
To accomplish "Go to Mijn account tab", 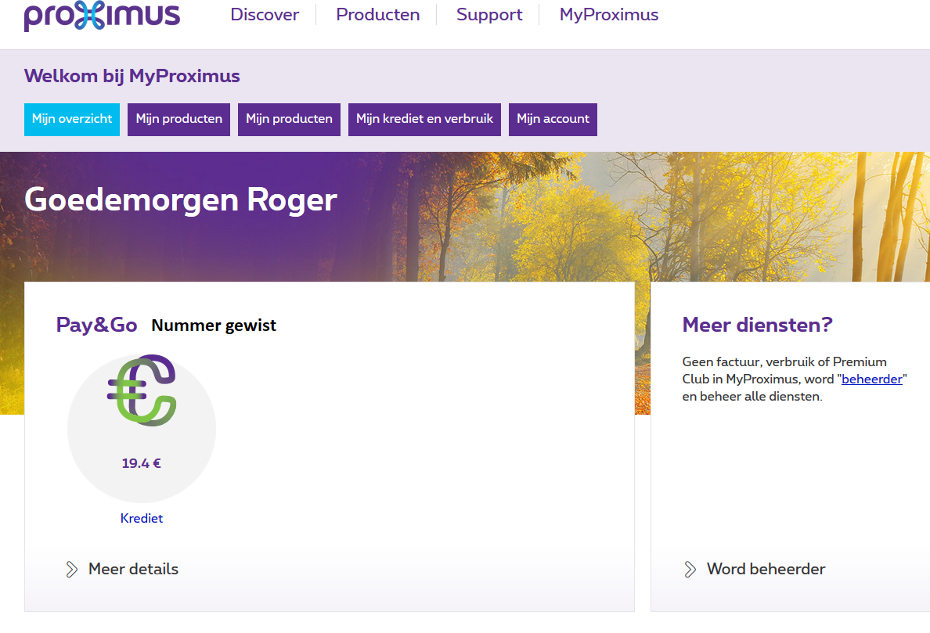I will (x=553, y=119).
